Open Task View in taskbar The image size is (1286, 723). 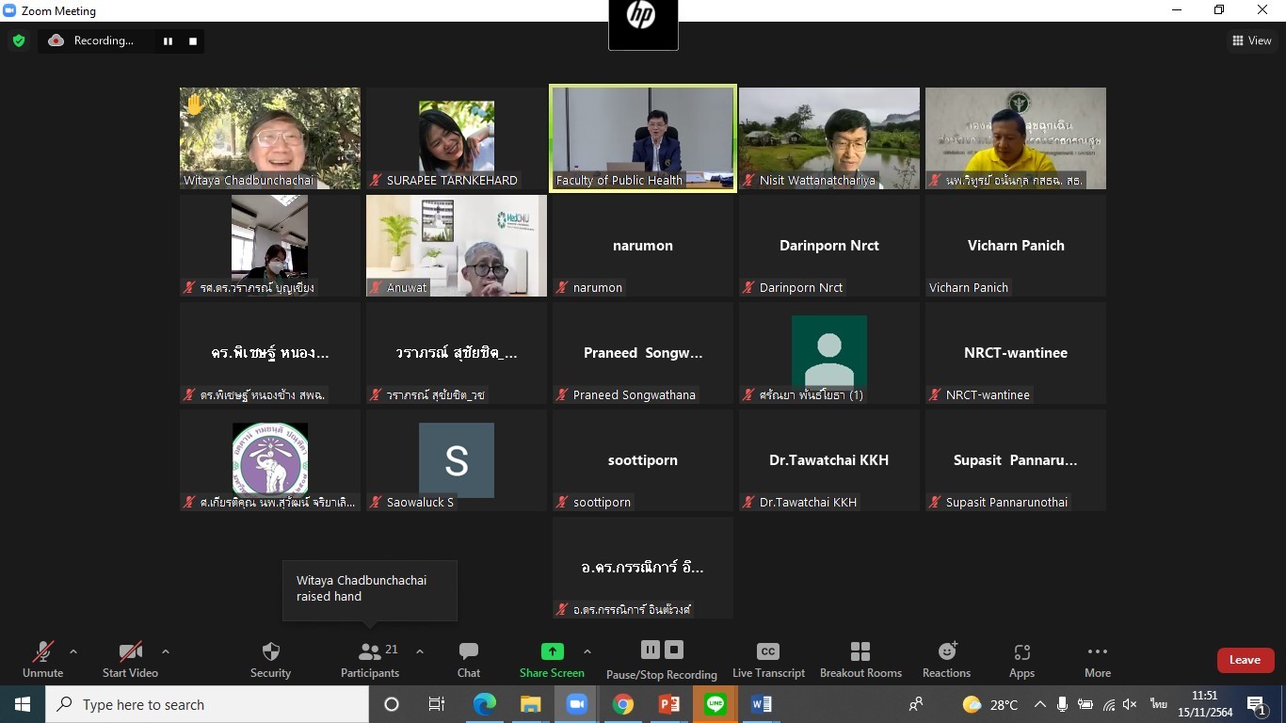437,704
